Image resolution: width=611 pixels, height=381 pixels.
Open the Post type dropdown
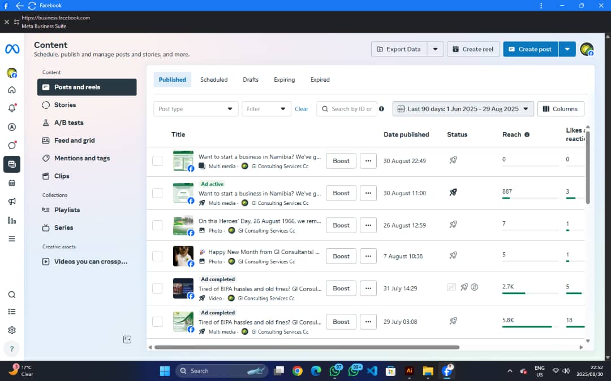point(196,109)
